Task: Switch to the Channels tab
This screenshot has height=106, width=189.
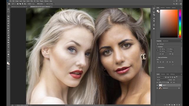Action: 163,74
